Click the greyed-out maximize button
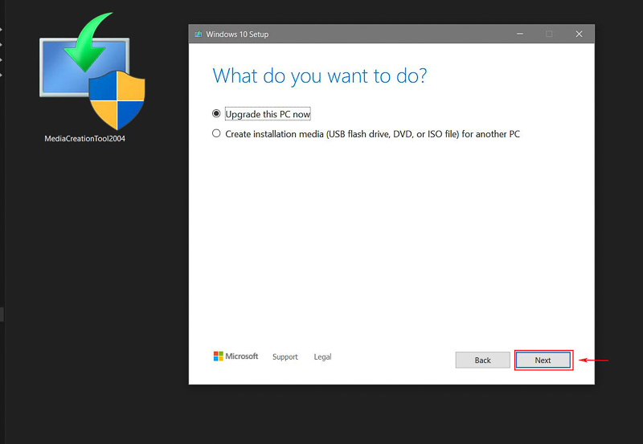Screen dimensions: 643x444 [549, 34]
